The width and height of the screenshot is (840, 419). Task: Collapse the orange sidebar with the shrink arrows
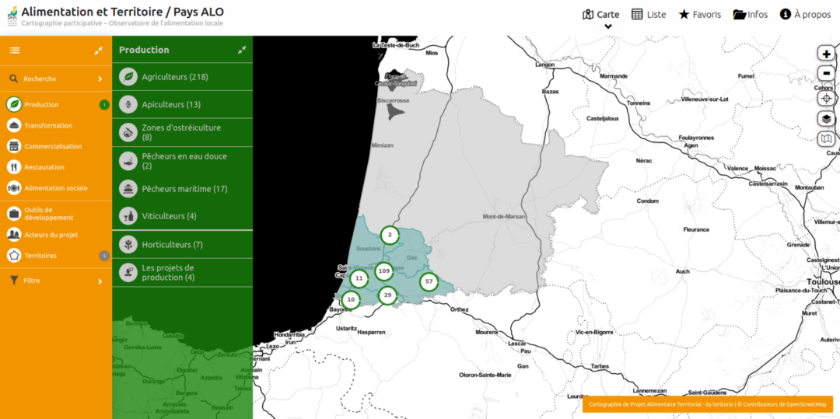point(99,51)
